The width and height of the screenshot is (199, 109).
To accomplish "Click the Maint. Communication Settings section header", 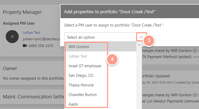I will (x=34, y=97).
